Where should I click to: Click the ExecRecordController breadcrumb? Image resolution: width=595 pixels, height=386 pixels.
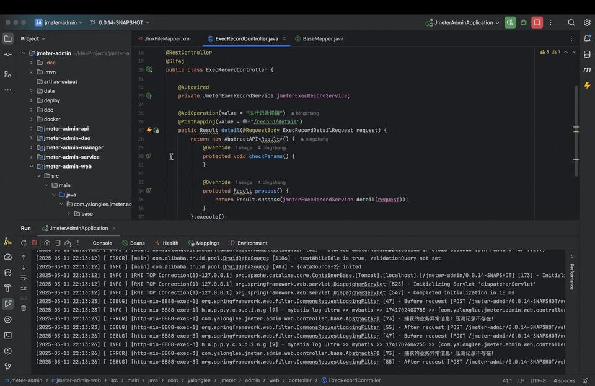point(354,380)
